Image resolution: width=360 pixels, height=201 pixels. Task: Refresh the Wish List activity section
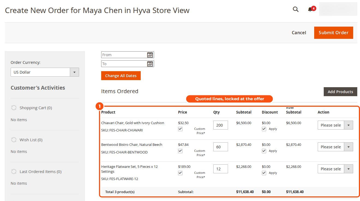point(14,140)
